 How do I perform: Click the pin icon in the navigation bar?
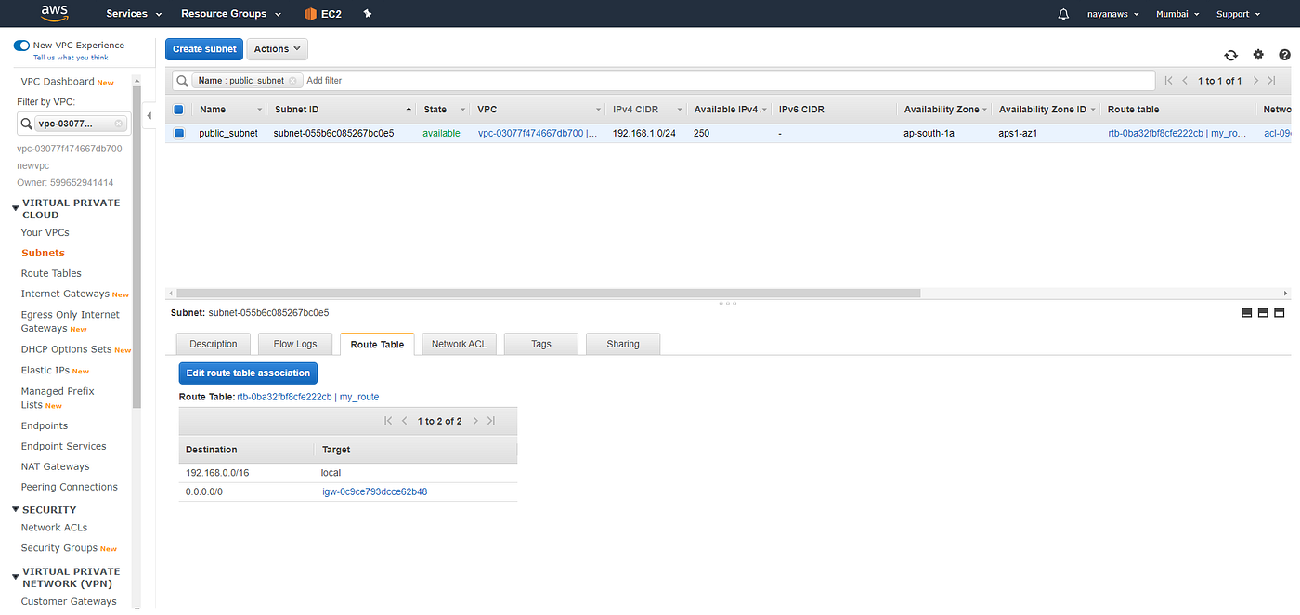point(367,13)
